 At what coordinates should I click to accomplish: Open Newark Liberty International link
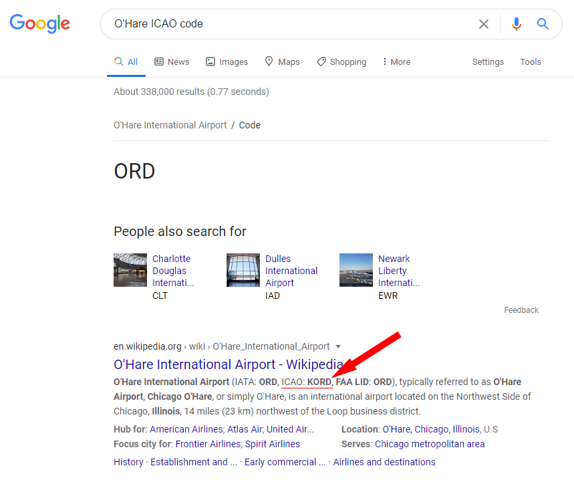399,271
